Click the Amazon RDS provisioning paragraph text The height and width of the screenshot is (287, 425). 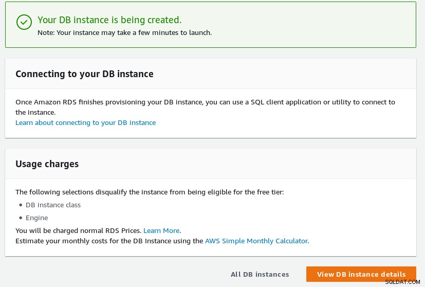click(x=205, y=107)
